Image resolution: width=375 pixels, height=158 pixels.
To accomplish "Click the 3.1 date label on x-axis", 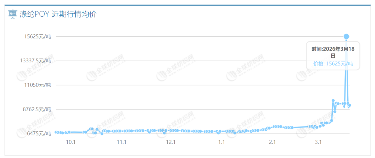I will [319, 142].
